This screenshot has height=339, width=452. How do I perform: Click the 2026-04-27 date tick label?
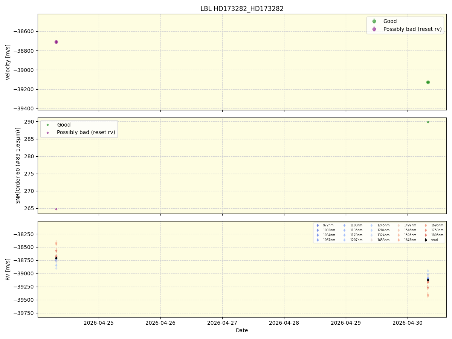(x=222, y=323)
